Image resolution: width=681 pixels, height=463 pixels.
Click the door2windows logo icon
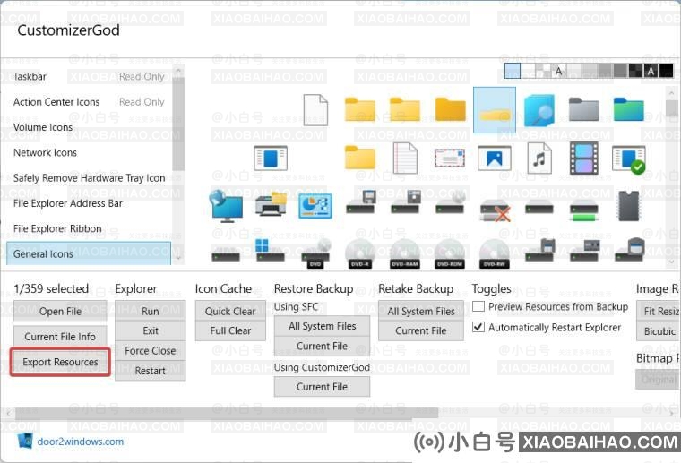[25, 441]
